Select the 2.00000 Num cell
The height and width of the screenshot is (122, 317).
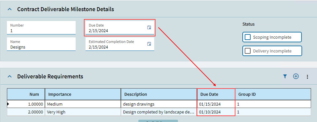point(26,112)
